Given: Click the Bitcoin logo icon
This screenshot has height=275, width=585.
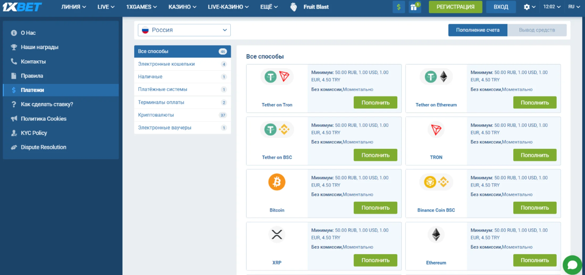Looking at the screenshot, I should pyautogui.click(x=277, y=182).
